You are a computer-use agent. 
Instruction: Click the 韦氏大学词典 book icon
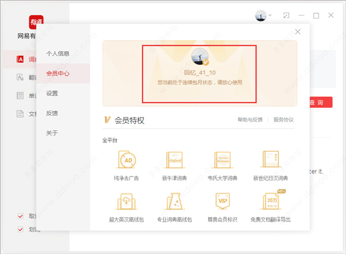pos(223,160)
